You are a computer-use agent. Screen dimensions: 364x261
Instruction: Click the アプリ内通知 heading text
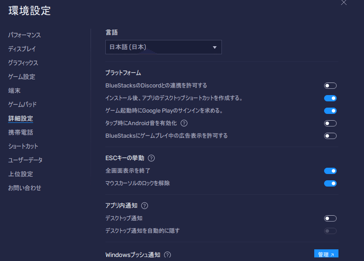121,206
